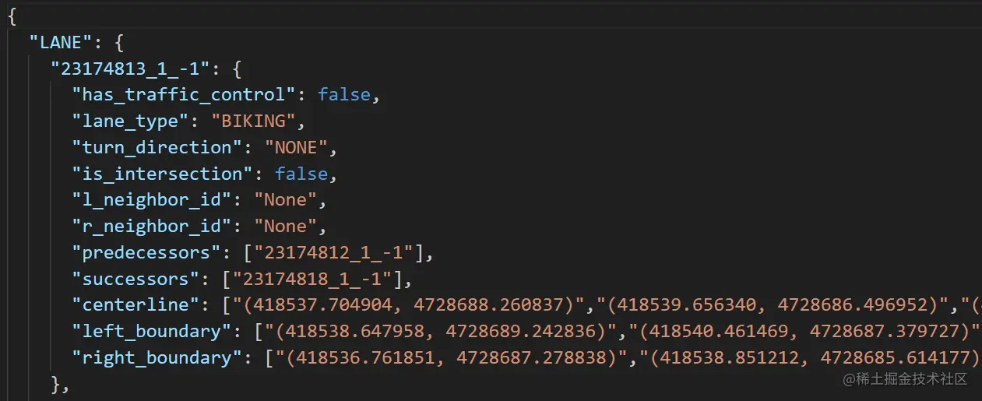Click the "LANE" key

(61, 42)
